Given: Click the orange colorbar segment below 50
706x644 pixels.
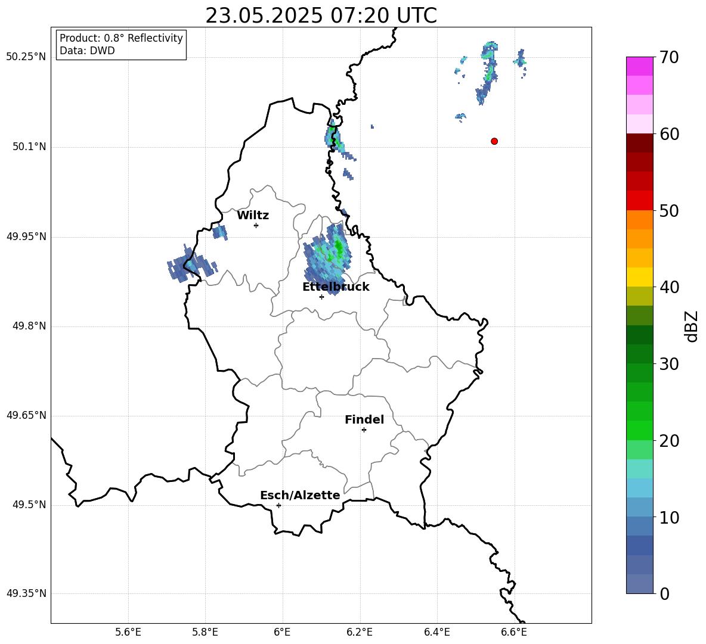Looking at the screenshot, I should pos(639,219).
